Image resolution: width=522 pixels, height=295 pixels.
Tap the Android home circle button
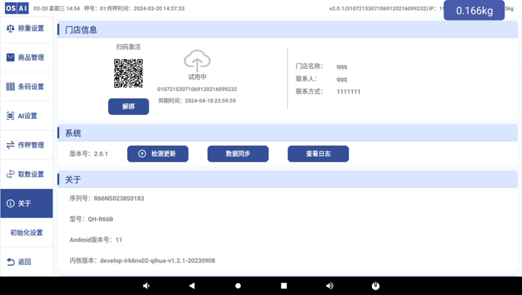coord(238,286)
